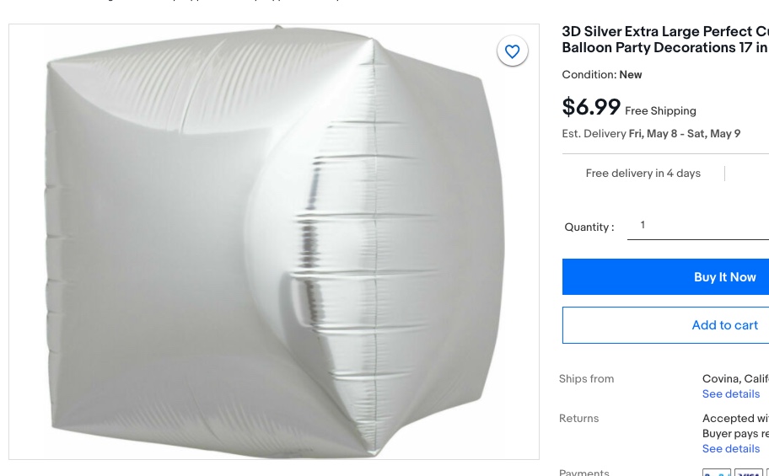Click the Quantity label
The width and height of the screenshot is (769, 476).
pyautogui.click(x=589, y=227)
